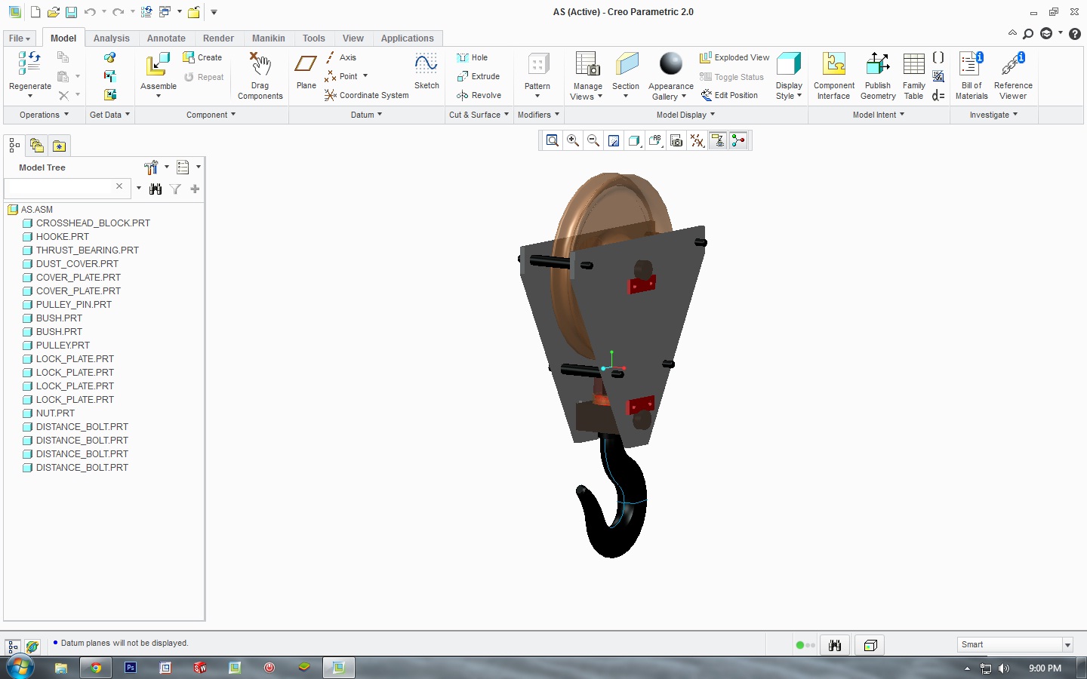Open the Reference Viewer
Viewport: 1087px width, 679px height.
click(x=1012, y=66)
